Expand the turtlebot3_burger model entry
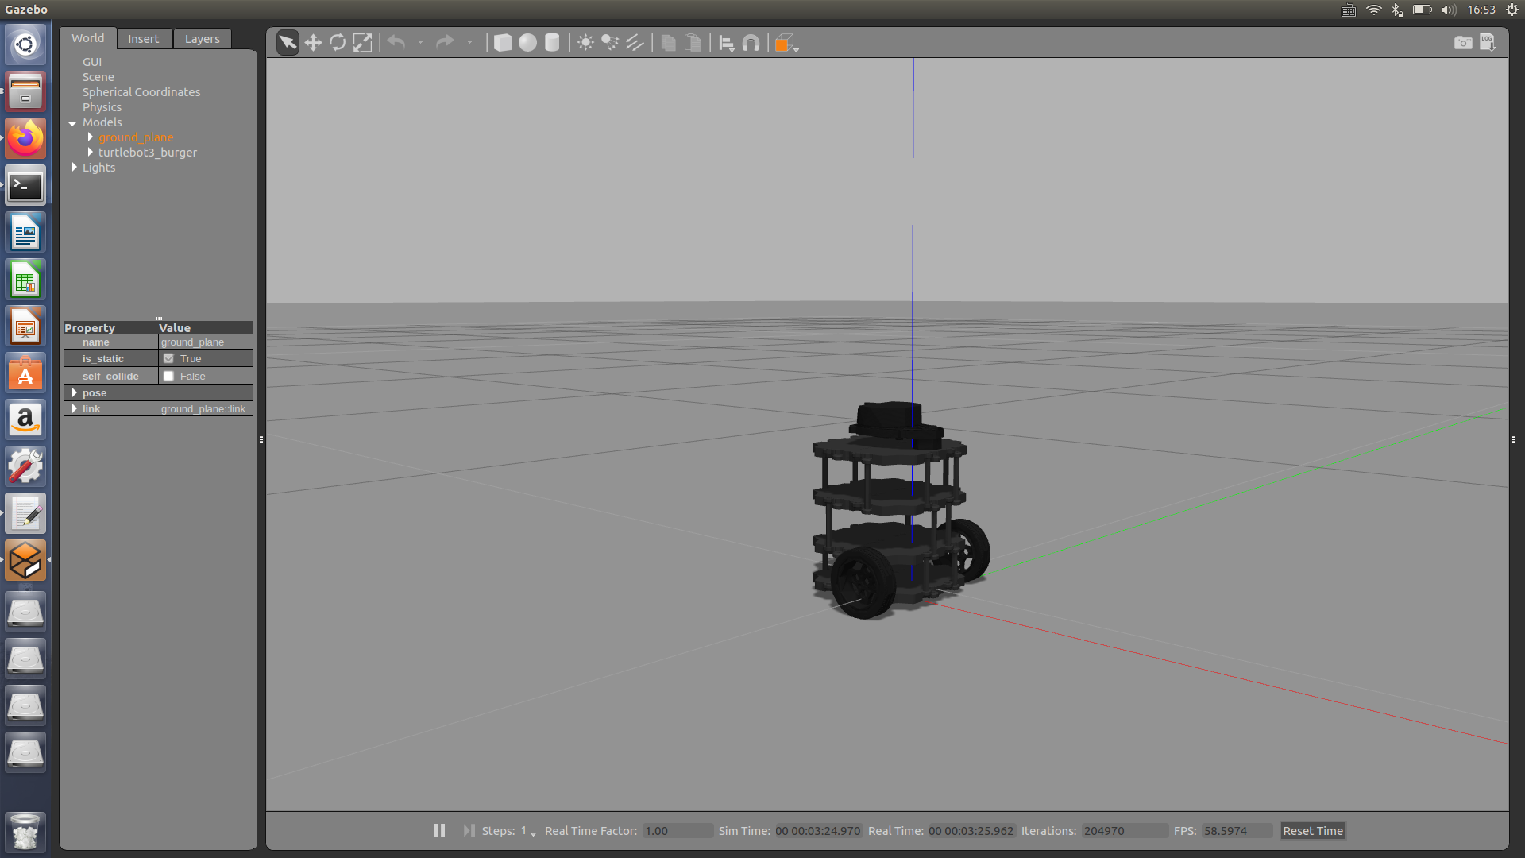The height and width of the screenshot is (858, 1525). tap(90, 152)
